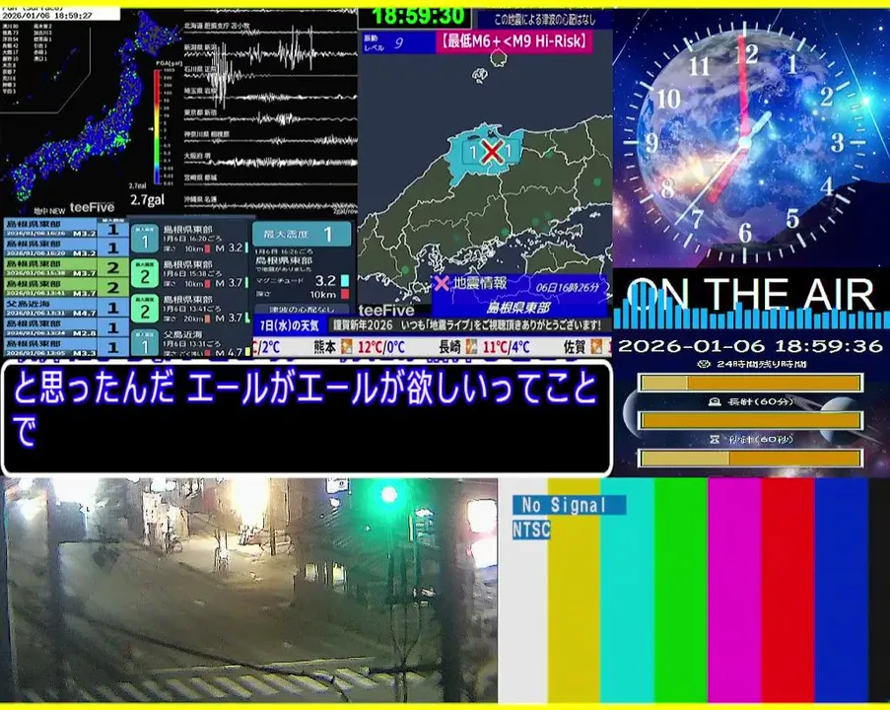This screenshot has width=890, height=710.
Task: Click the hourglass icon beside 秒針(60秒)
Action: [x=715, y=439]
